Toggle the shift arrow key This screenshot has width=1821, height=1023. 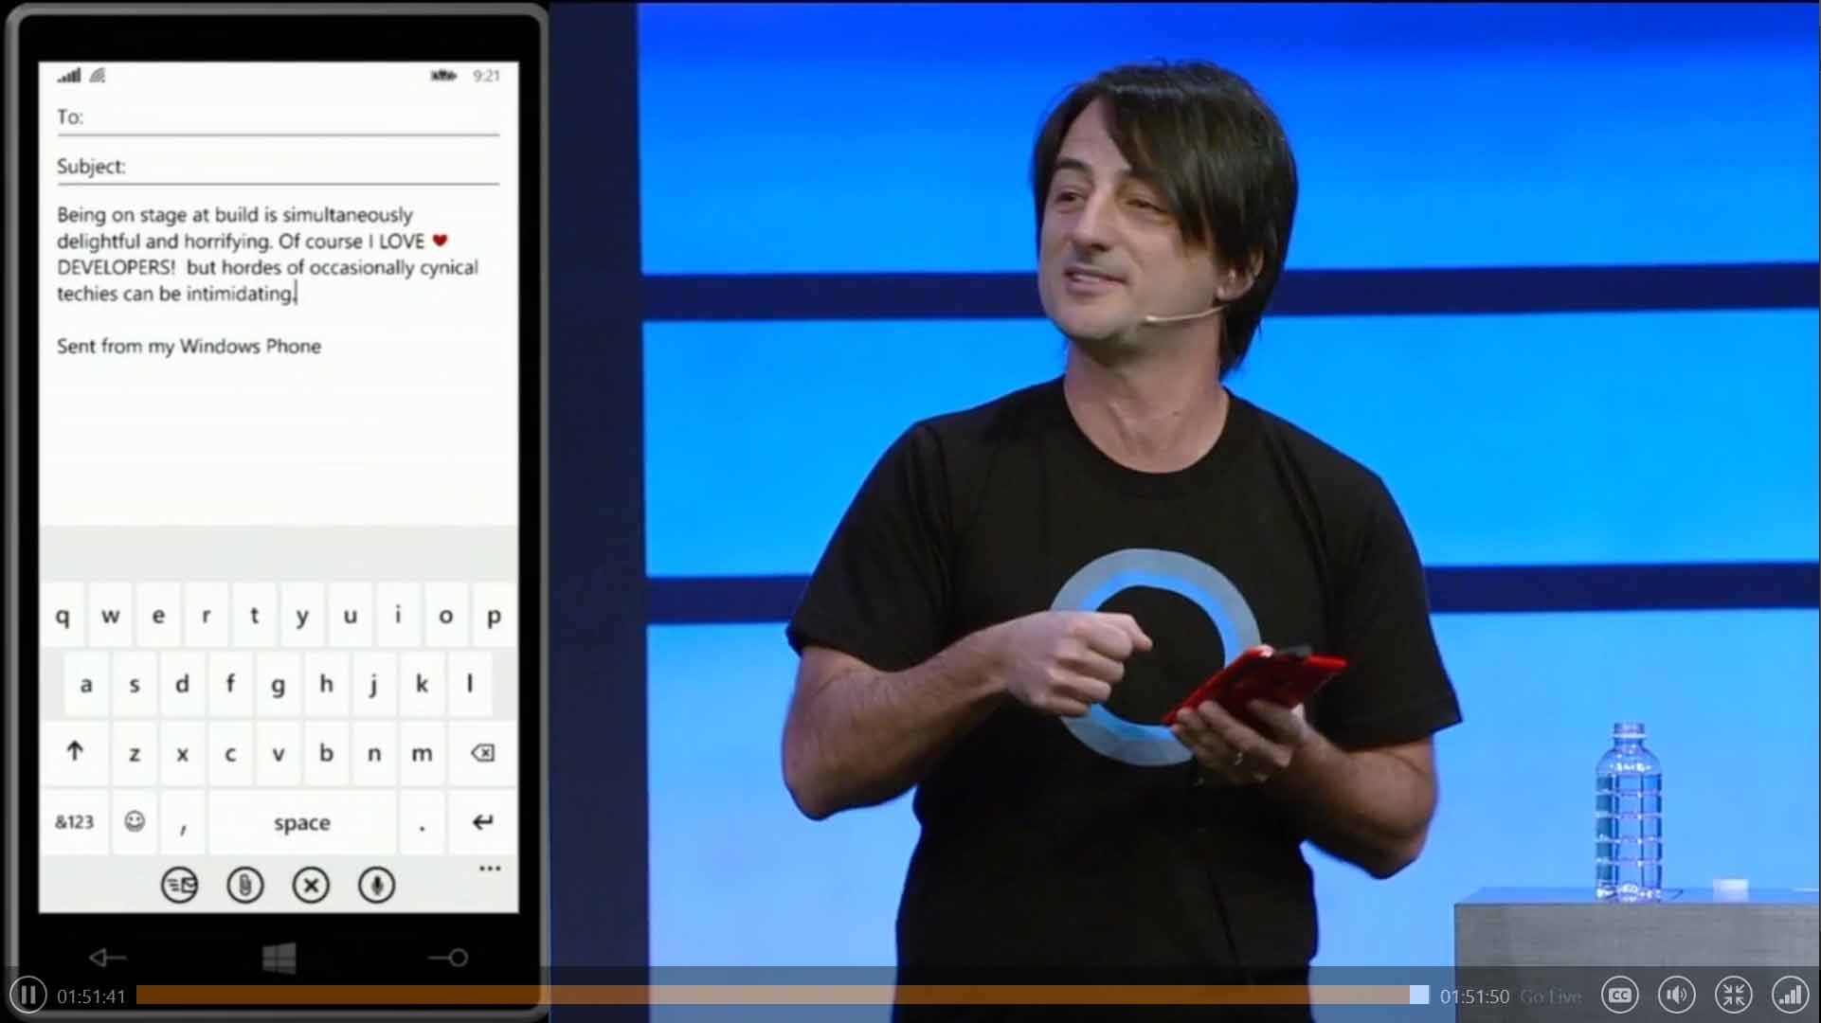75,752
